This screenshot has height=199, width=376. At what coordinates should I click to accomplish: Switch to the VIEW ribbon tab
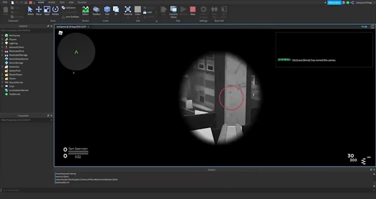(x=71, y=2)
